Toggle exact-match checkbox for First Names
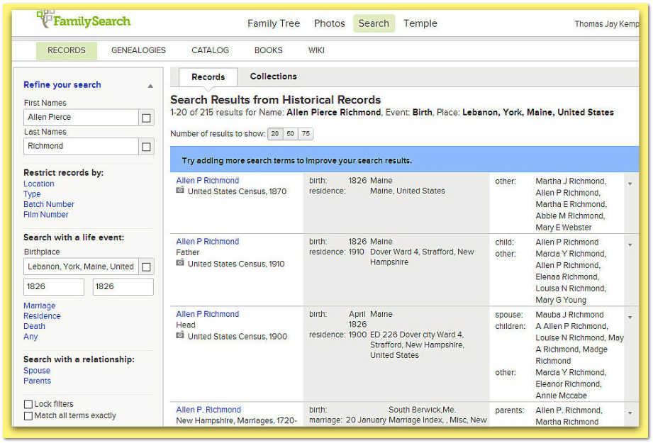653x443 pixels. coord(146,118)
